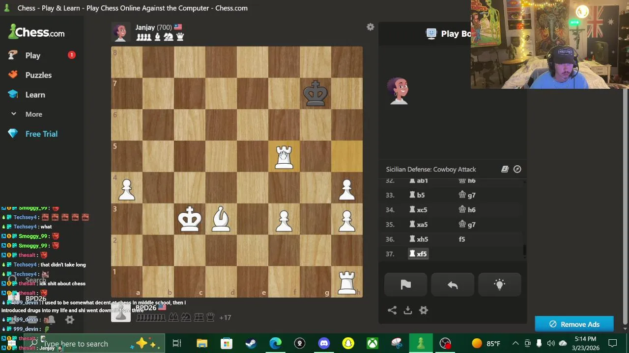Click the white rook on f5

pos(284,156)
